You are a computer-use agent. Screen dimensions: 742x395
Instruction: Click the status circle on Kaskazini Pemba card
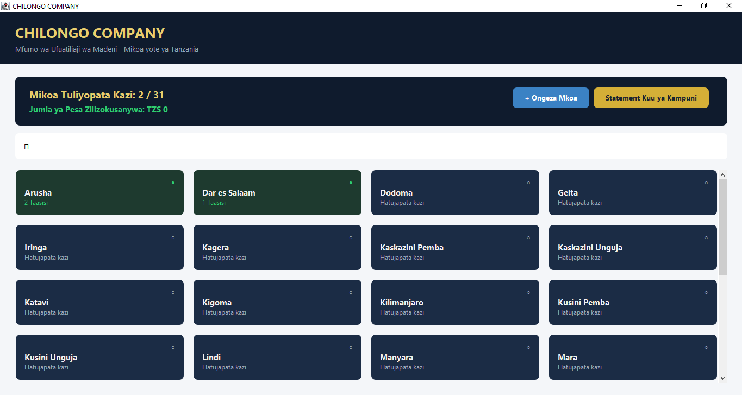[x=528, y=237]
